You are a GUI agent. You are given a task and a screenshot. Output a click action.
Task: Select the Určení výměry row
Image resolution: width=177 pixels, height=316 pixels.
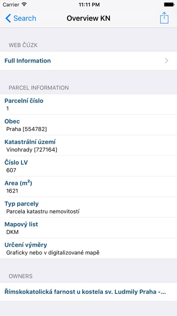click(x=88, y=248)
